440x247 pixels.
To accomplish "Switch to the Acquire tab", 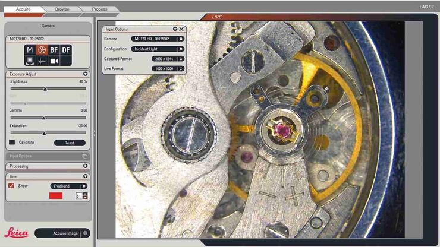I will (23, 9).
